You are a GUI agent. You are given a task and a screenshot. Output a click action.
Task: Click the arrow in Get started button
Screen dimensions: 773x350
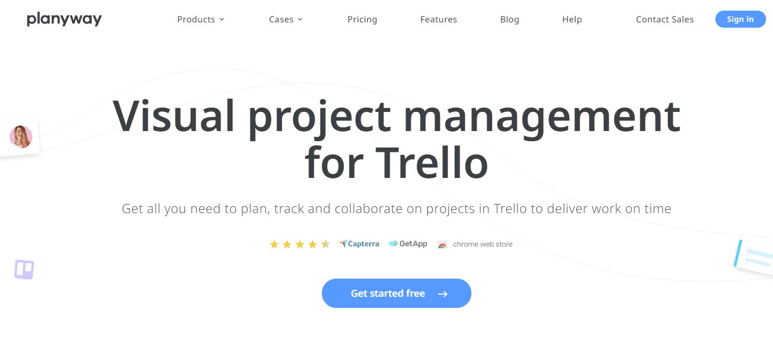(442, 294)
